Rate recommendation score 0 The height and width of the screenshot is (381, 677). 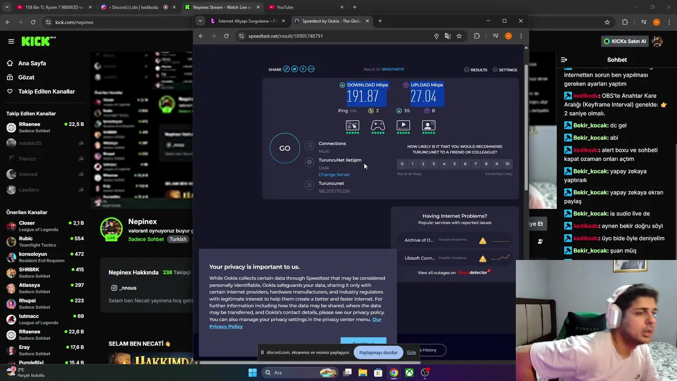402,164
